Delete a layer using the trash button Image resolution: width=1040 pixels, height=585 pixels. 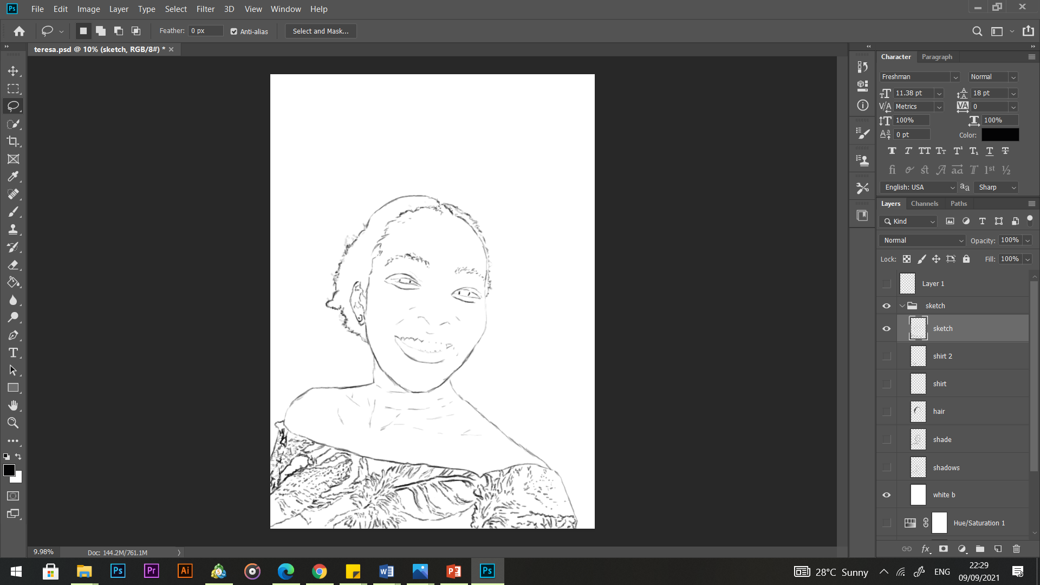[x=1016, y=549]
